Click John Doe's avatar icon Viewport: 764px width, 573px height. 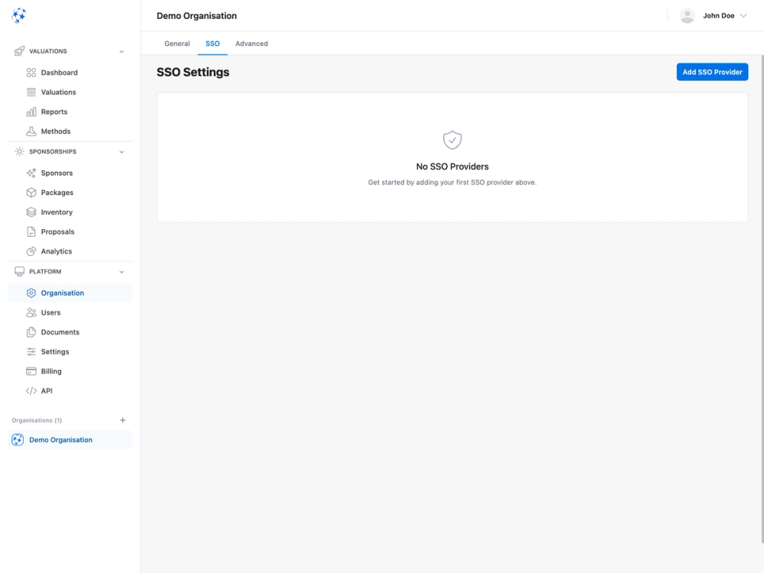(687, 15)
